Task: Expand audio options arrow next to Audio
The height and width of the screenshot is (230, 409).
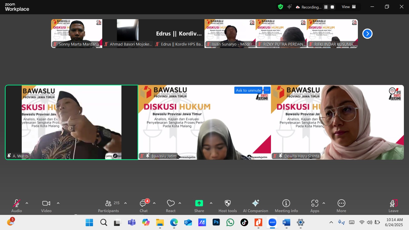Action: pyautogui.click(x=27, y=203)
